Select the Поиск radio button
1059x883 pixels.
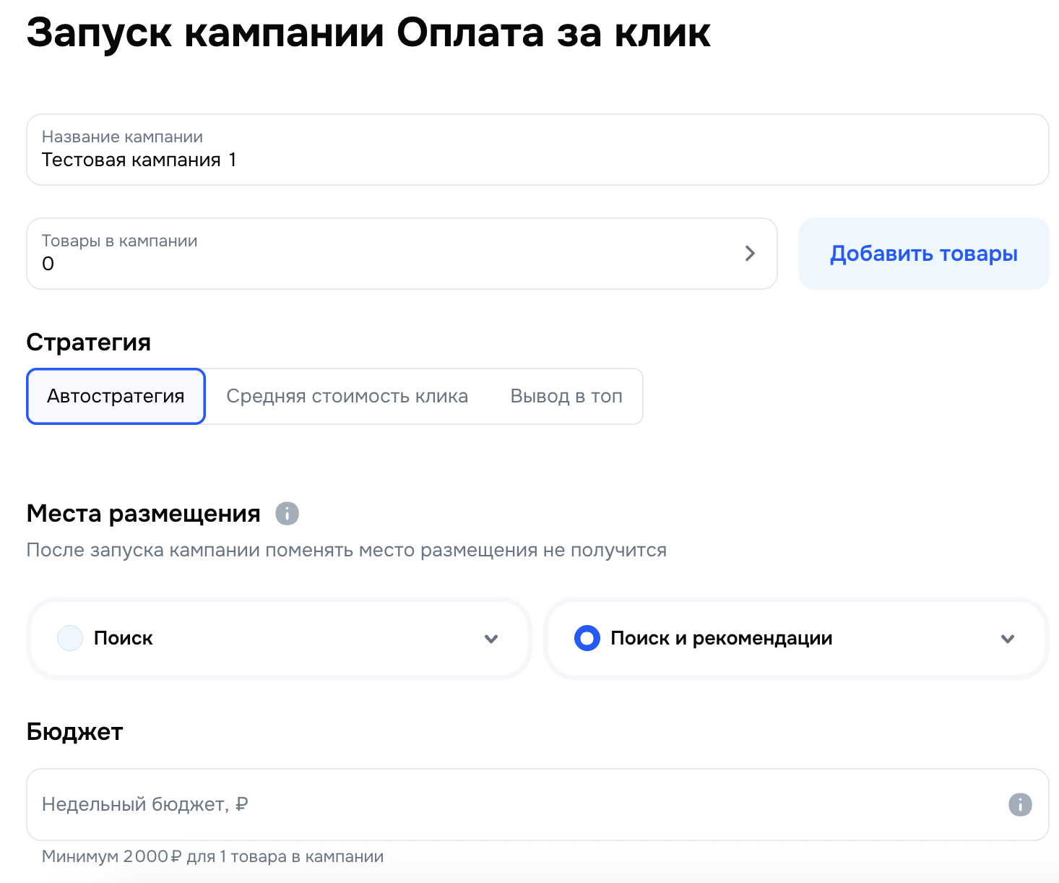point(70,638)
